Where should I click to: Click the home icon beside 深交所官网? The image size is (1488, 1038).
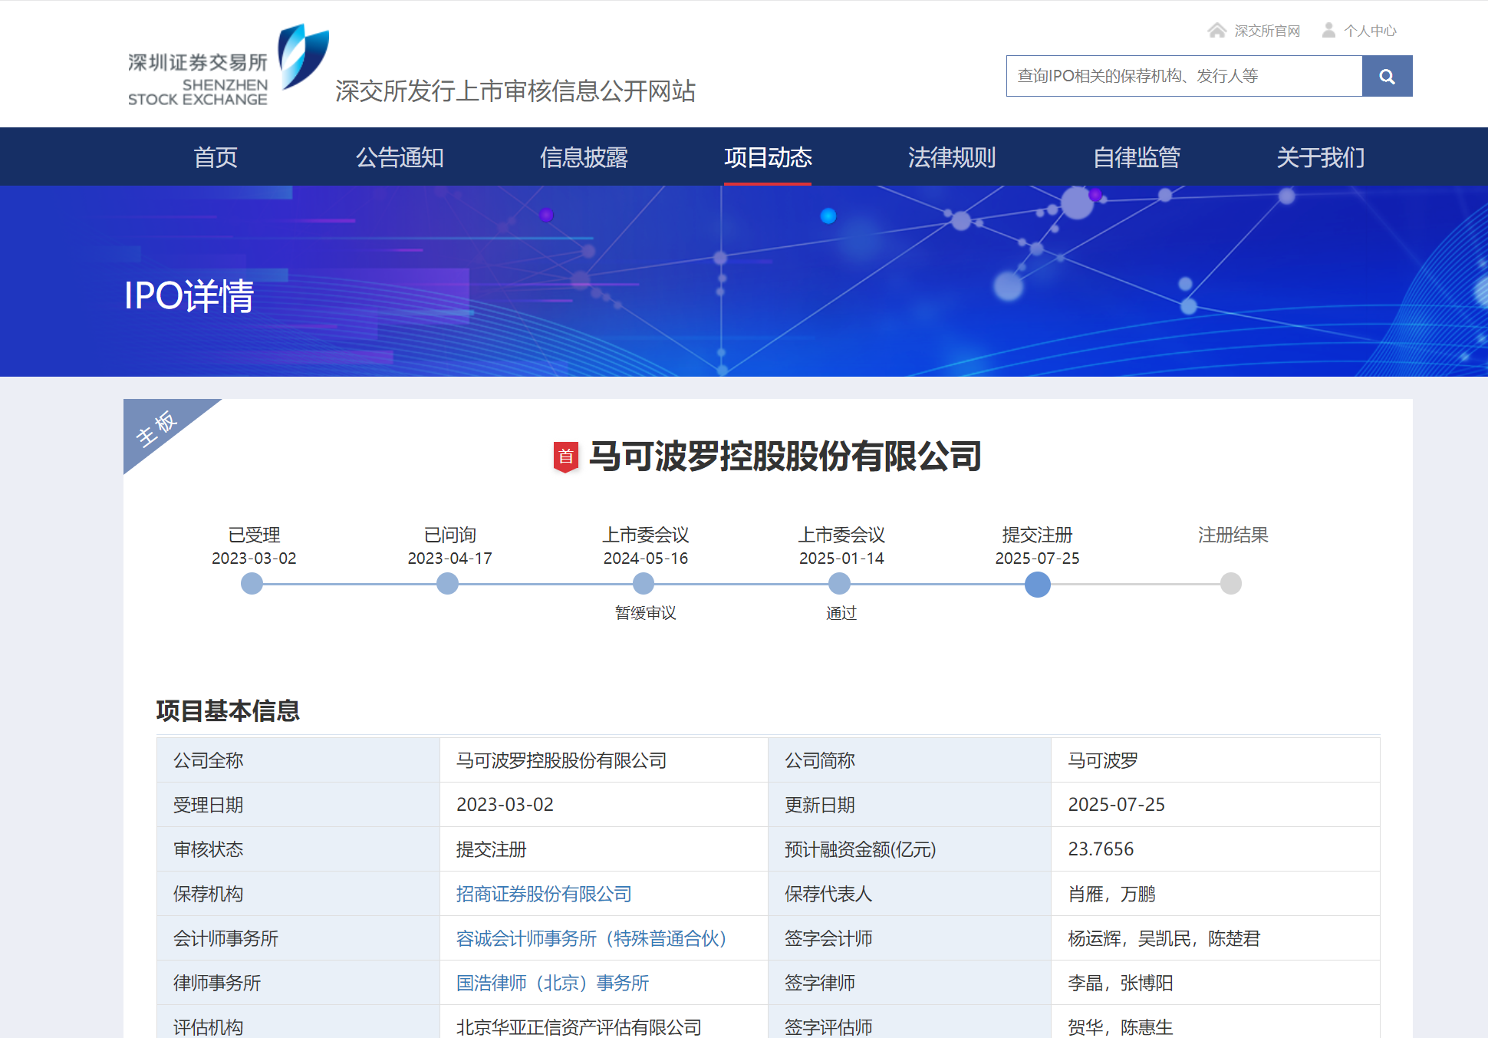tap(1217, 29)
